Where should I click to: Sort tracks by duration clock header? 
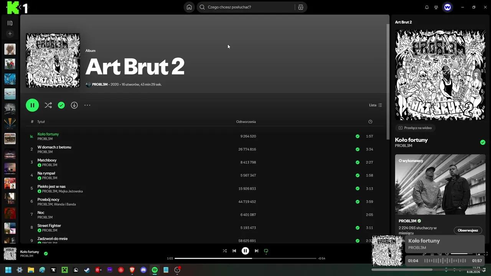[x=370, y=122]
